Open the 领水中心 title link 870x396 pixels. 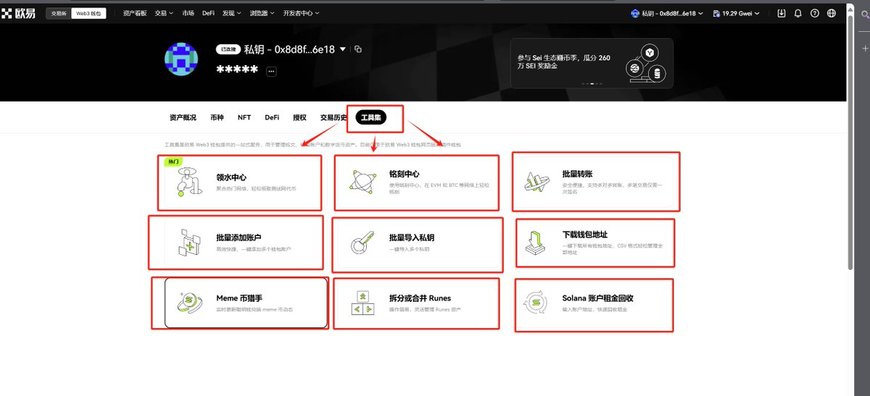coord(231,176)
